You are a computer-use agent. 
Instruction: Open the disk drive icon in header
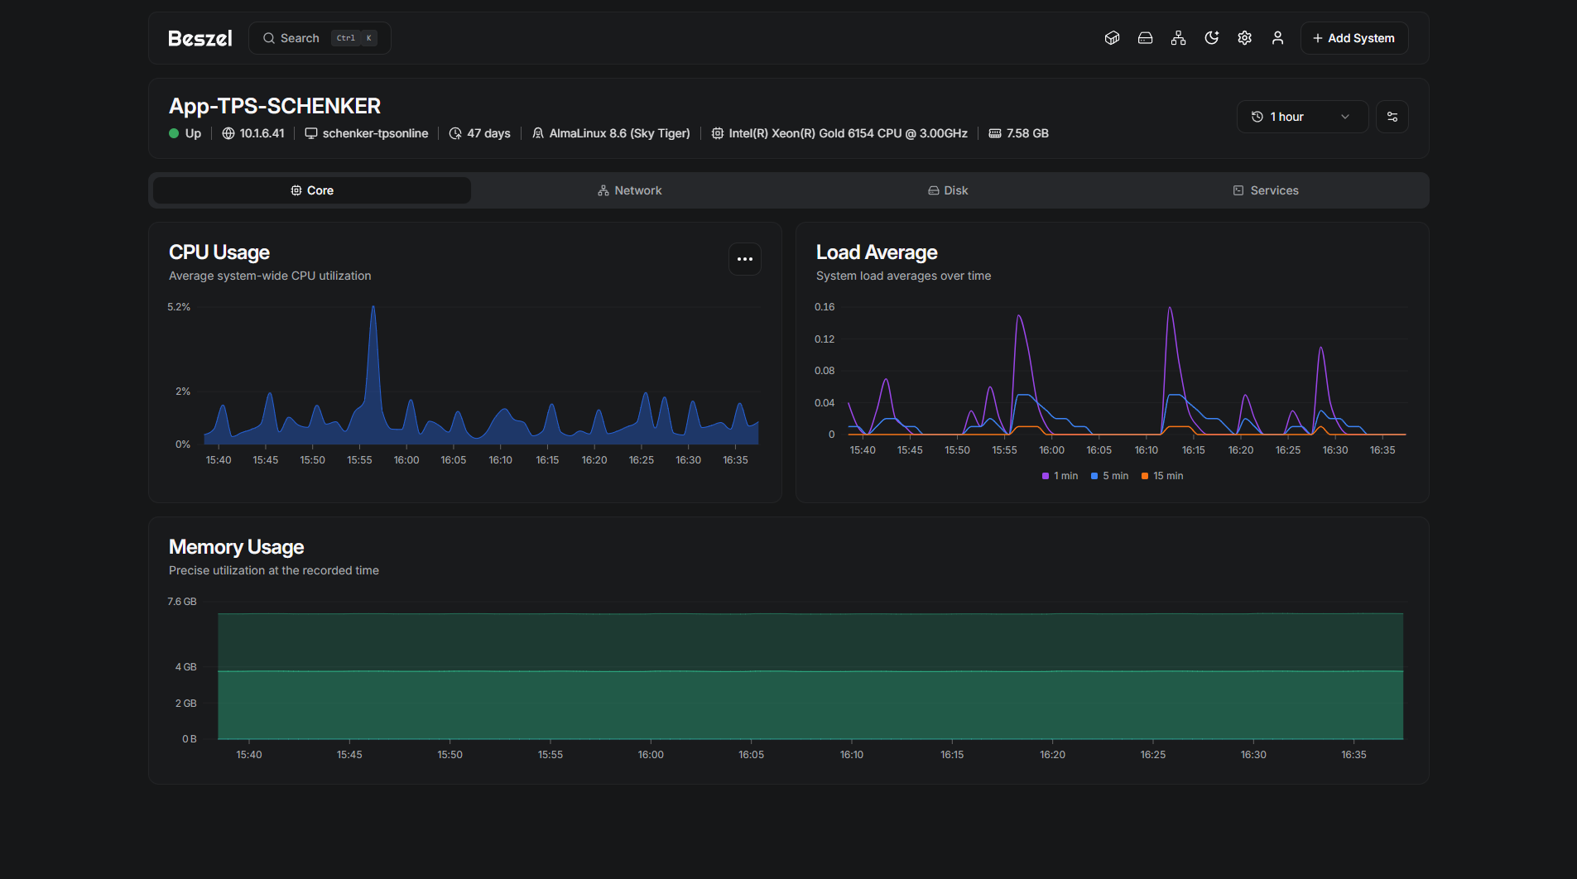pos(1145,38)
